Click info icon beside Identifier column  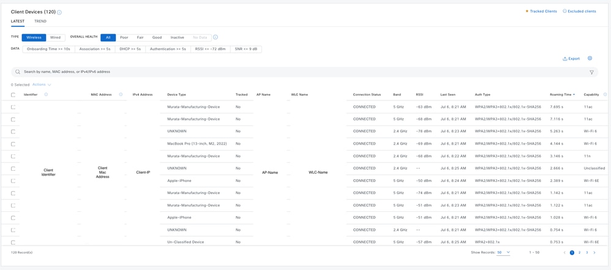point(46,94)
